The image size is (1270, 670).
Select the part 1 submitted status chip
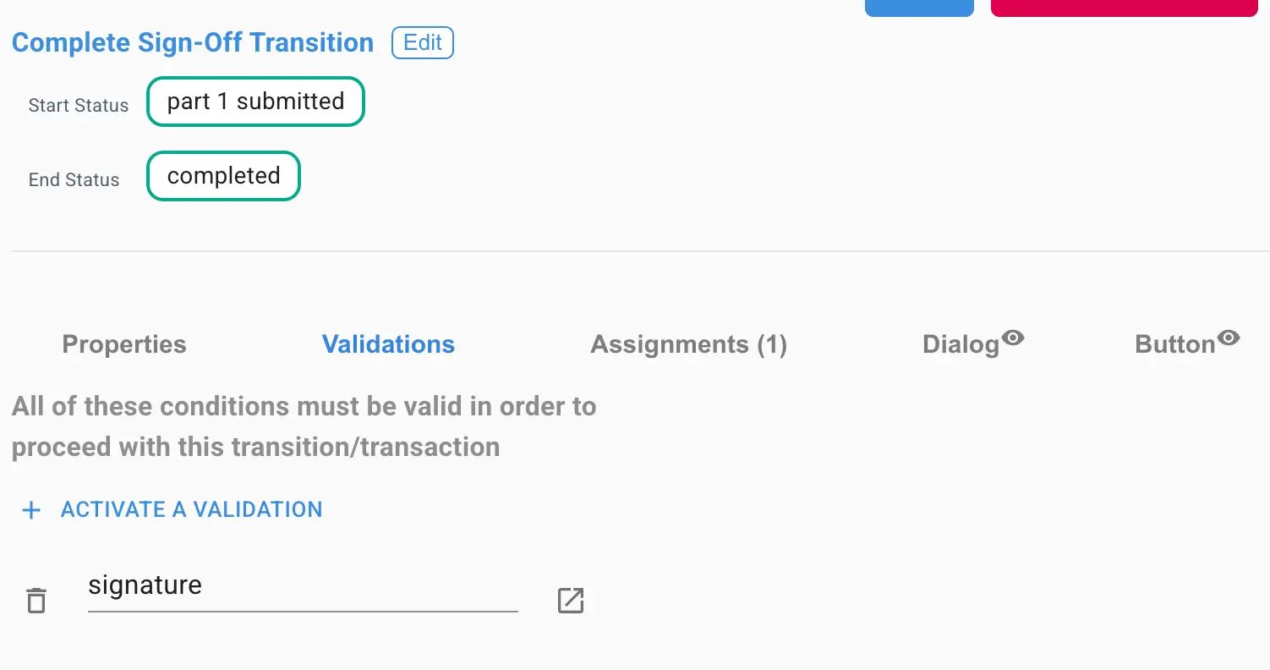pos(255,101)
